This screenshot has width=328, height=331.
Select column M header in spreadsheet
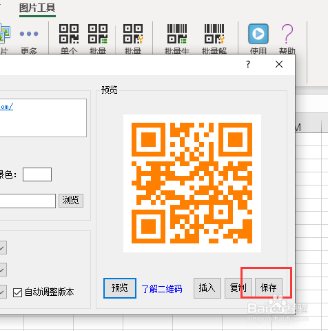[x=308, y=127]
